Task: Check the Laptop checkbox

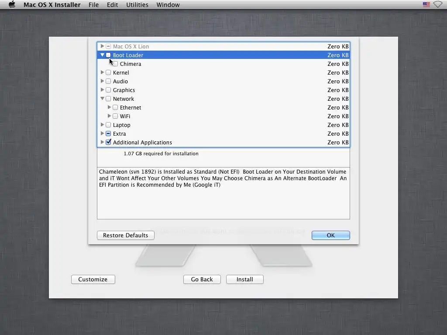Action: pyautogui.click(x=108, y=125)
